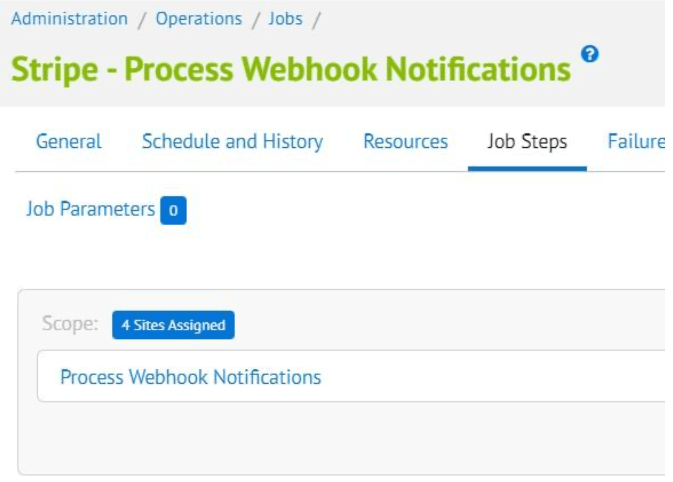This screenshot has height=482, width=673.
Task: Click the Stripe - Process Webhook Notifications heading
Action: [291, 69]
